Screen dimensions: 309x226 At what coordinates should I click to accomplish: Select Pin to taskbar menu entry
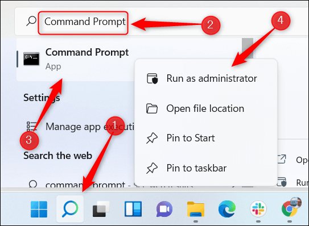[206, 168]
